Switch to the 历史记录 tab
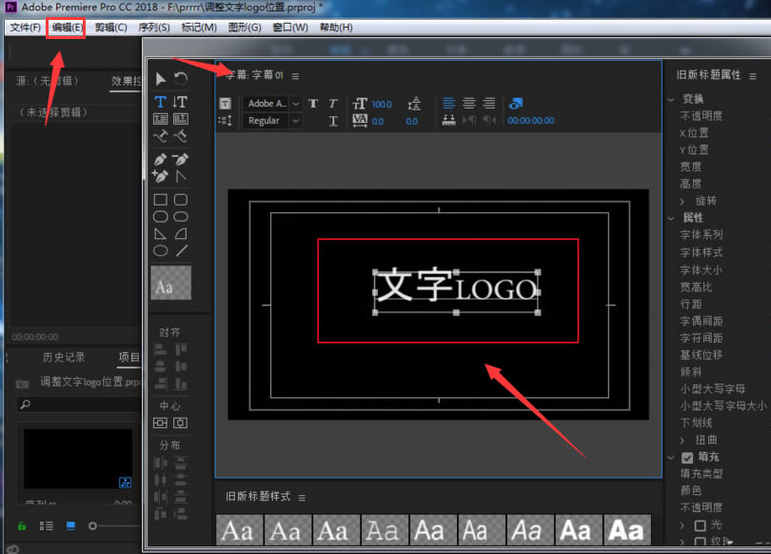Image resolution: width=771 pixels, height=554 pixels. pyautogui.click(x=64, y=357)
